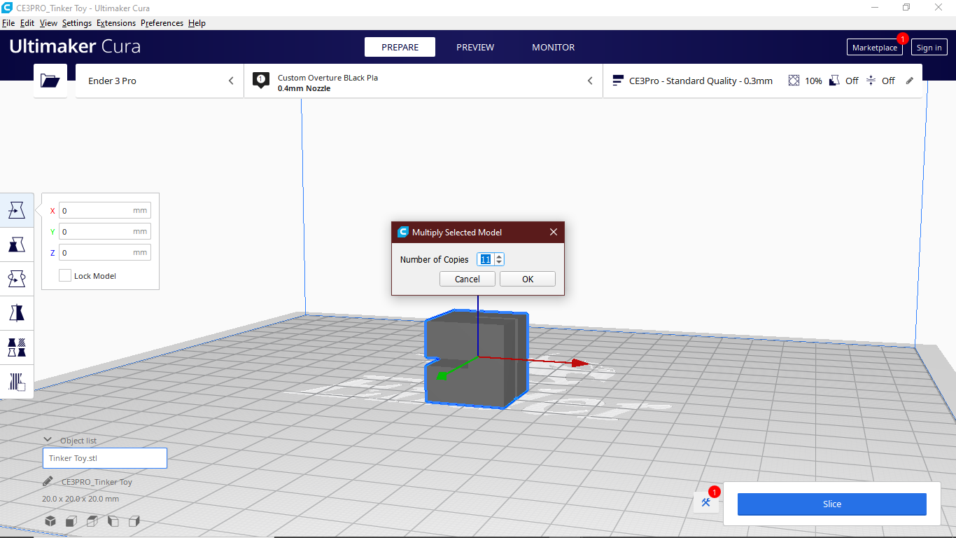Click the infill 10% icon

click(794, 81)
